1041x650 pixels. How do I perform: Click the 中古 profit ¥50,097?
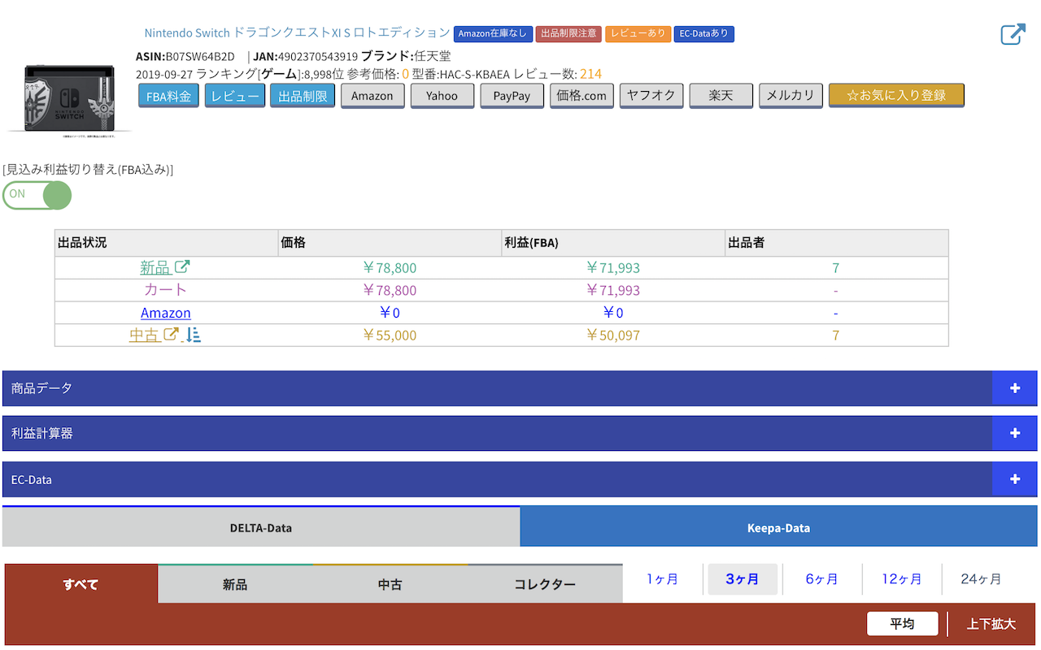coord(612,335)
